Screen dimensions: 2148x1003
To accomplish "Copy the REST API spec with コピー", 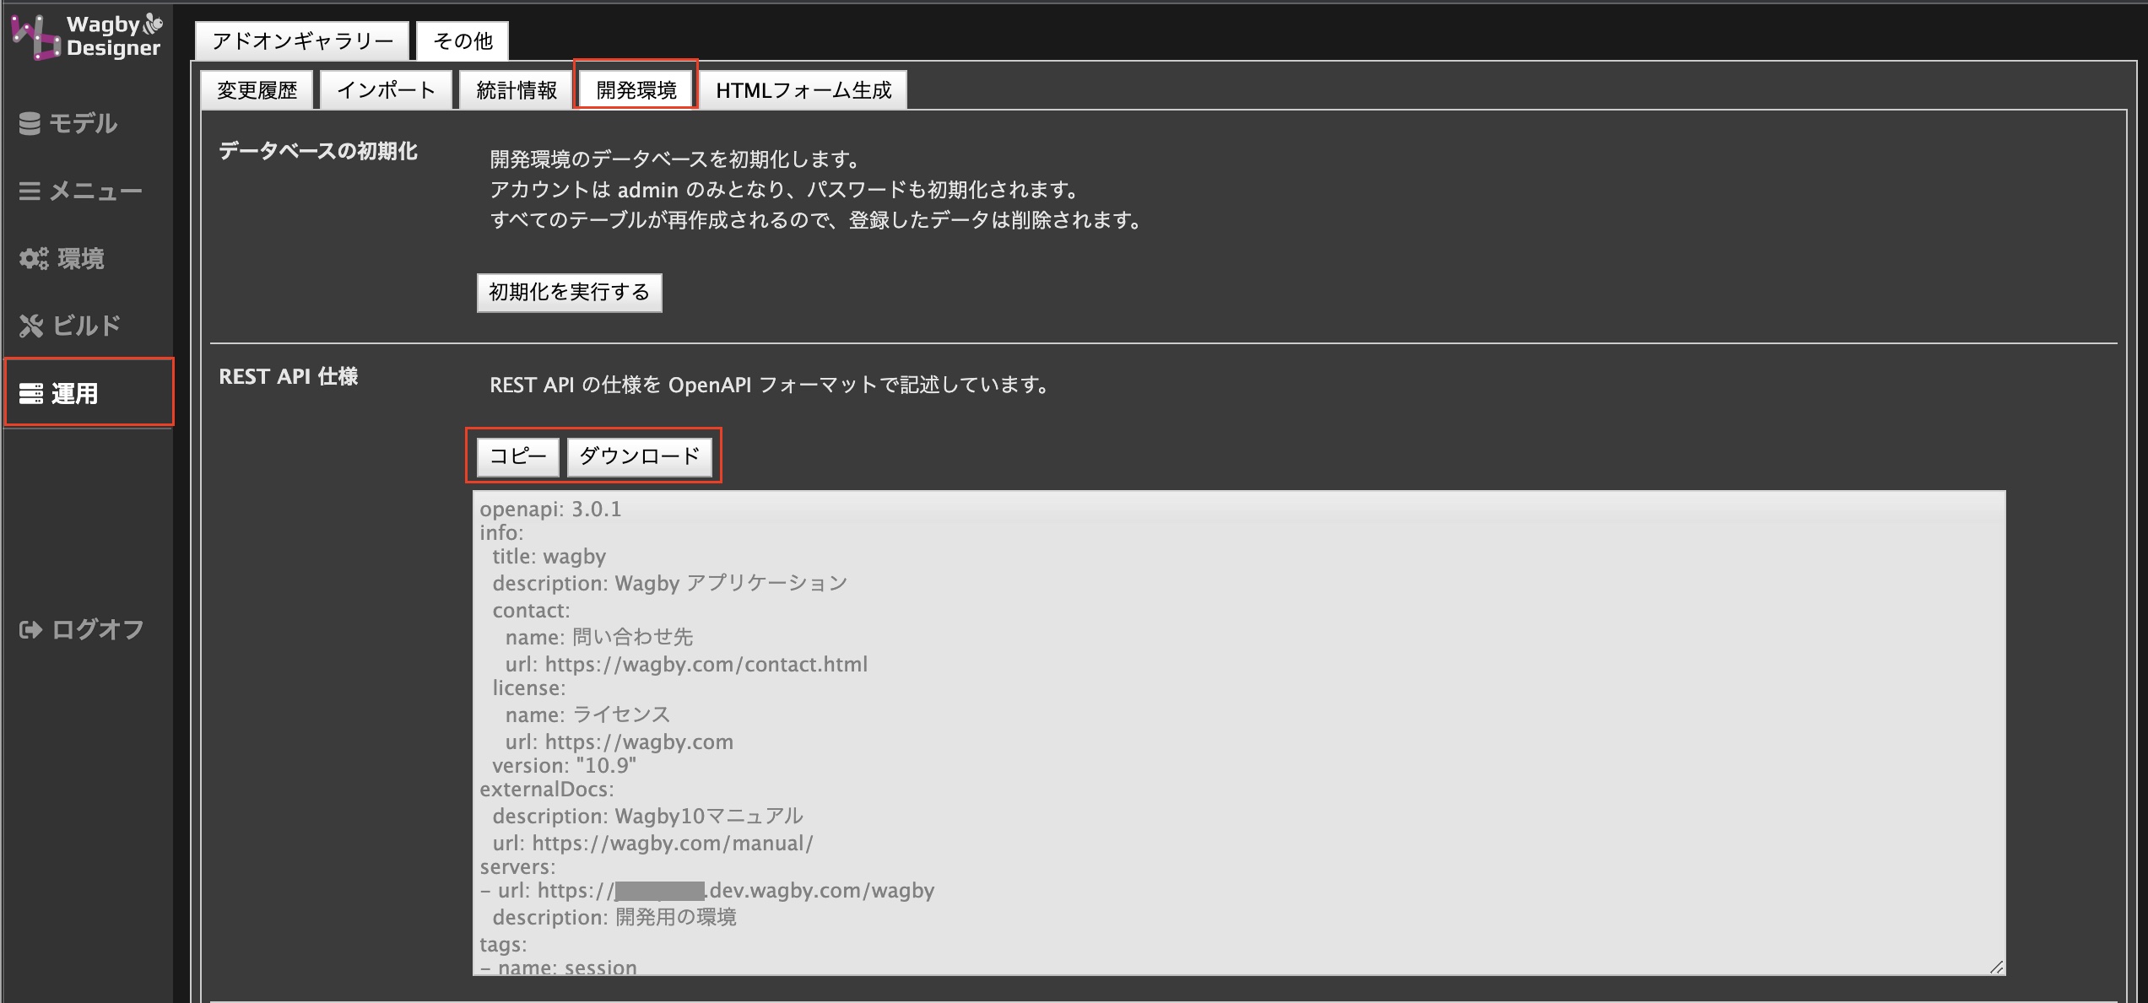I will [516, 456].
